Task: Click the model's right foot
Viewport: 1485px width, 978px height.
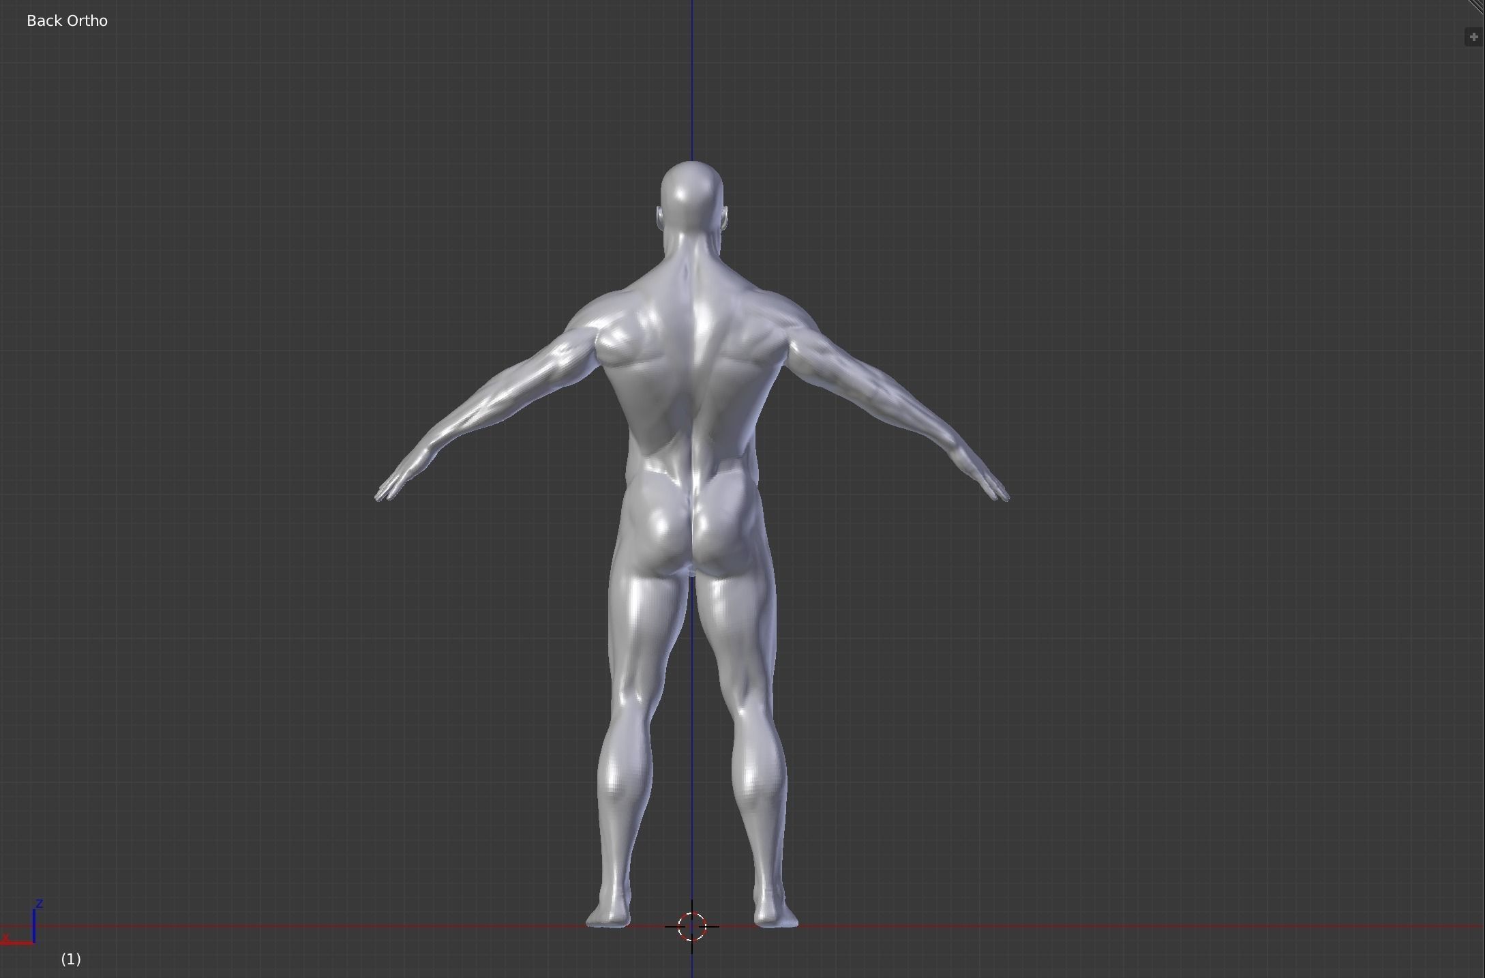Action: coord(776,911)
